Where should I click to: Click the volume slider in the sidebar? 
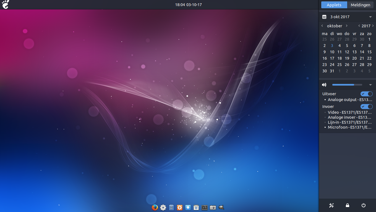coord(347,85)
